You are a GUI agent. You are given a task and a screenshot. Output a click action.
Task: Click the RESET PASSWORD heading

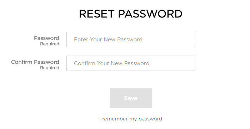pyautogui.click(x=131, y=14)
